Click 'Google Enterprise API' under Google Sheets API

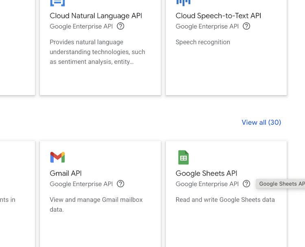click(207, 184)
